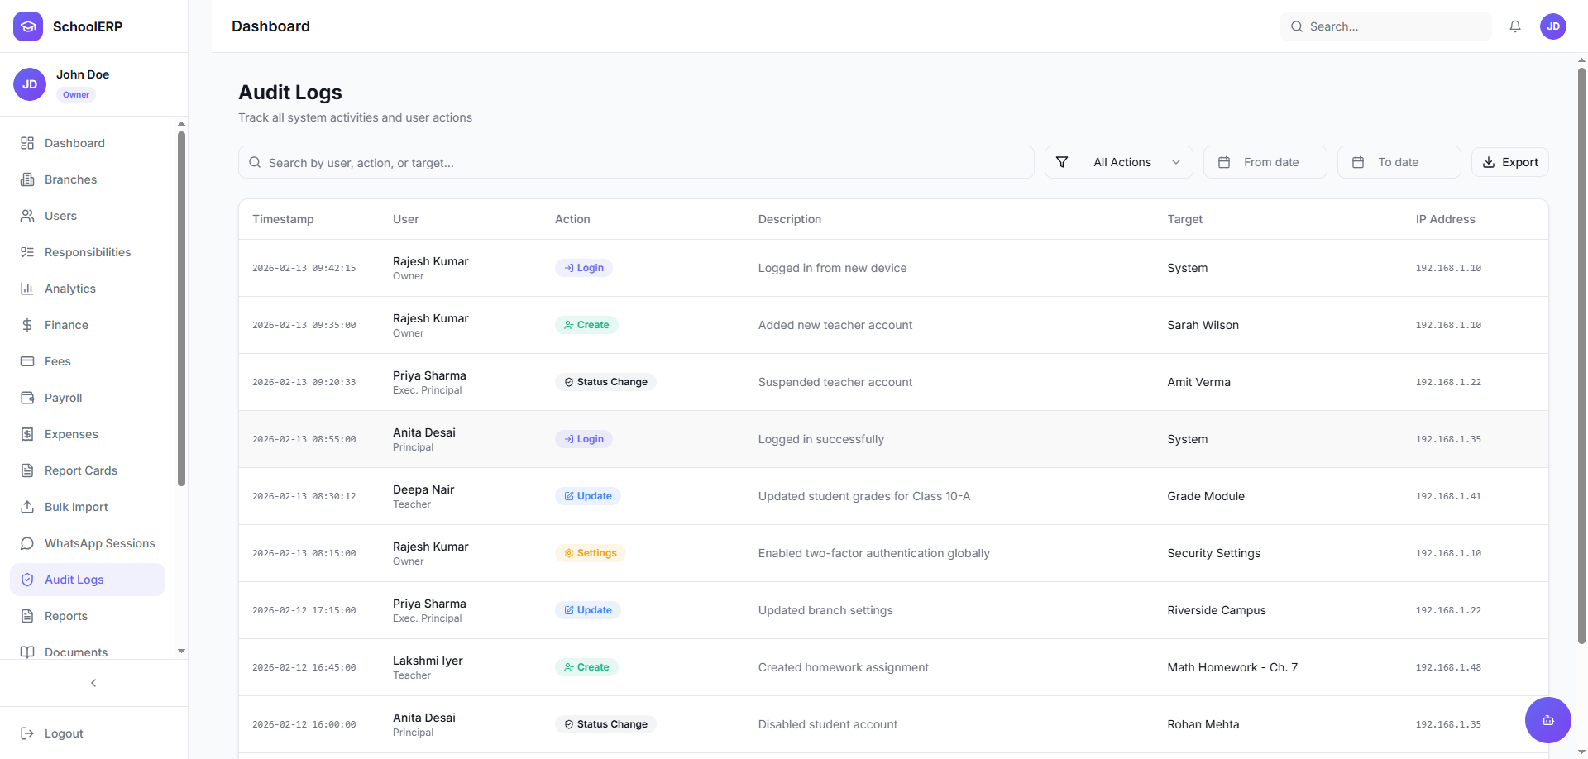
Task: Click the Fees card icon
Action: (27, 361)
